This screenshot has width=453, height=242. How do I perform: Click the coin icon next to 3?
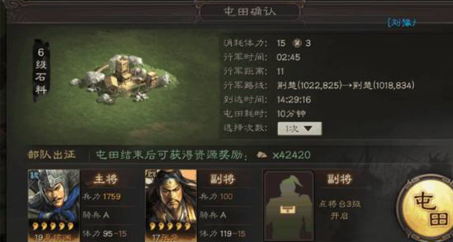[x=297, y=44]
